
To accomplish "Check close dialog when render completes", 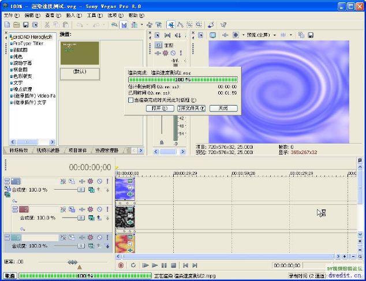I will pos(130,100).
